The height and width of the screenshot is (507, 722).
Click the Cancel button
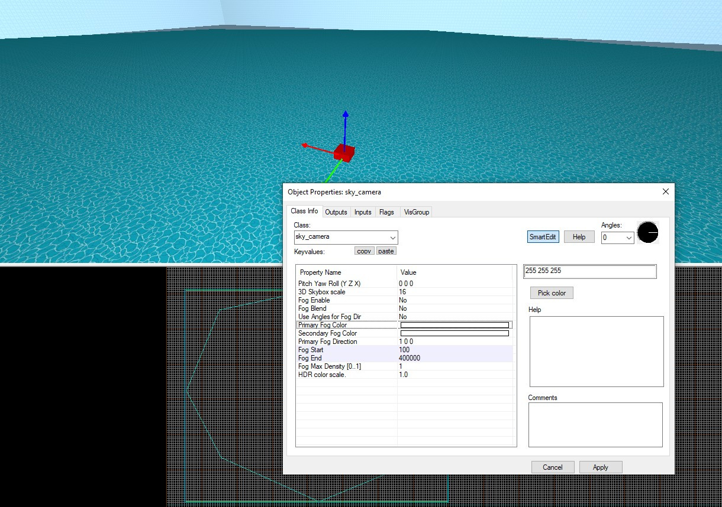(553, 467)
